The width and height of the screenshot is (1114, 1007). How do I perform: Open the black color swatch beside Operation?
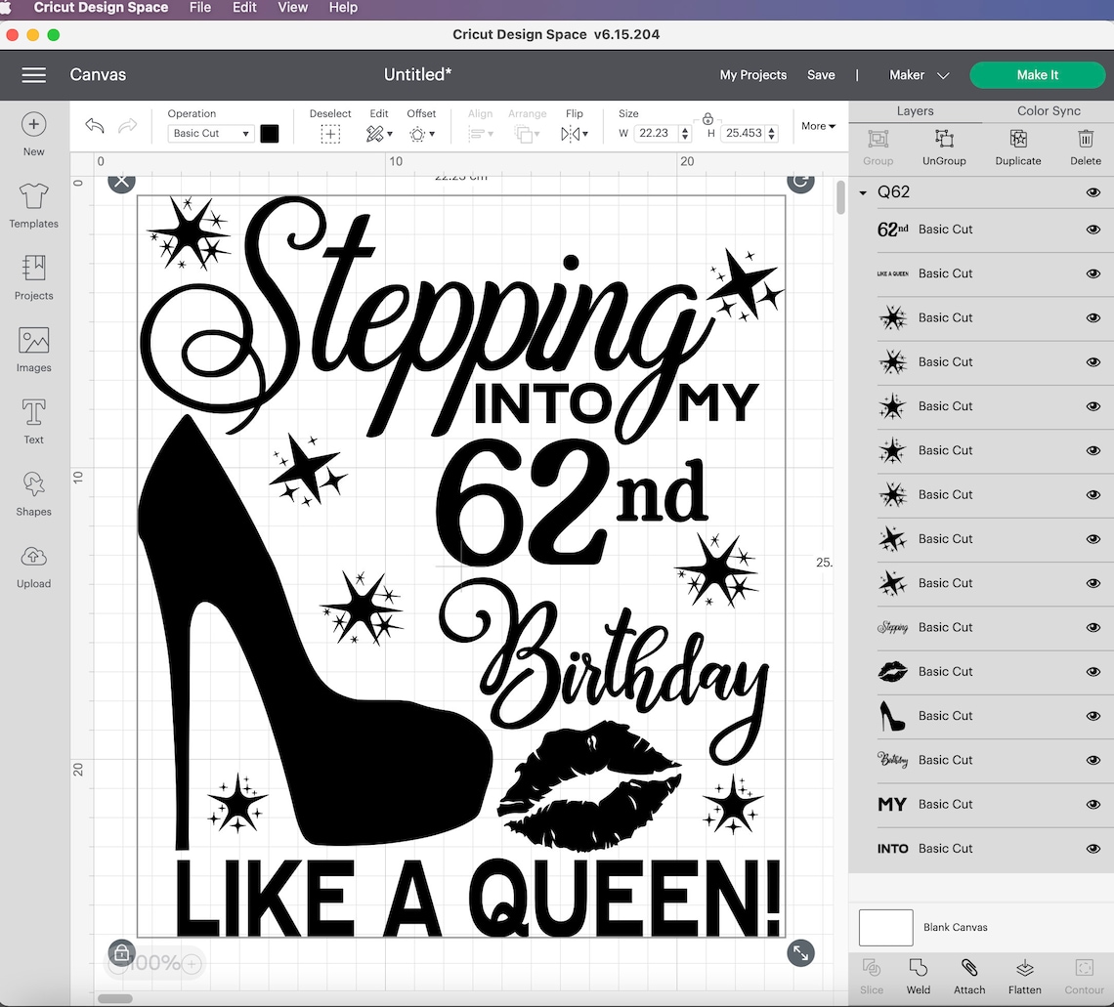[270, 133]
